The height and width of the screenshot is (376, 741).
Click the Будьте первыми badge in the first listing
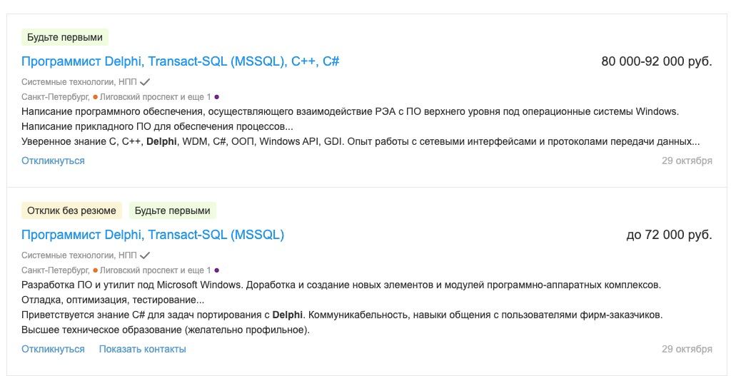click(x=65, y=37)
